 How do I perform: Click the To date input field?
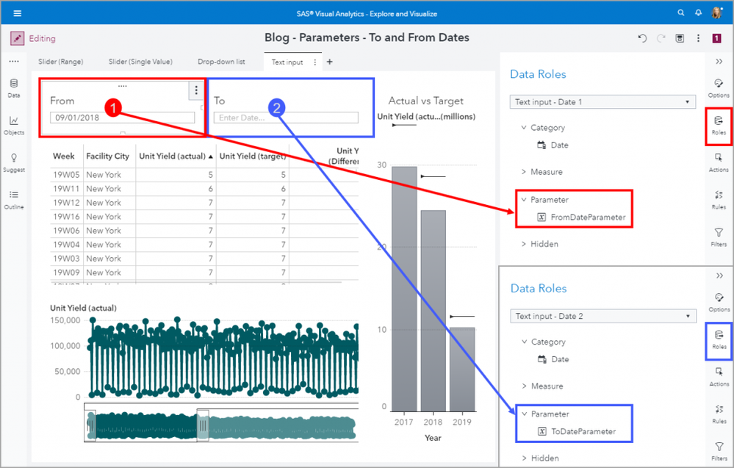coord(286,118)
